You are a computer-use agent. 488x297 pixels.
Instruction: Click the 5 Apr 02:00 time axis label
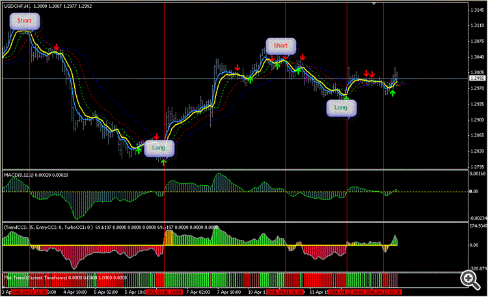point(106,292)
